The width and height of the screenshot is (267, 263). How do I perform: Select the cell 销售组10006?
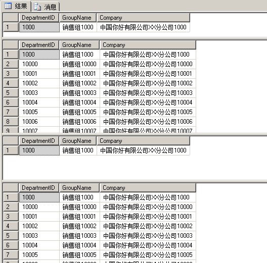click(79, 122)
